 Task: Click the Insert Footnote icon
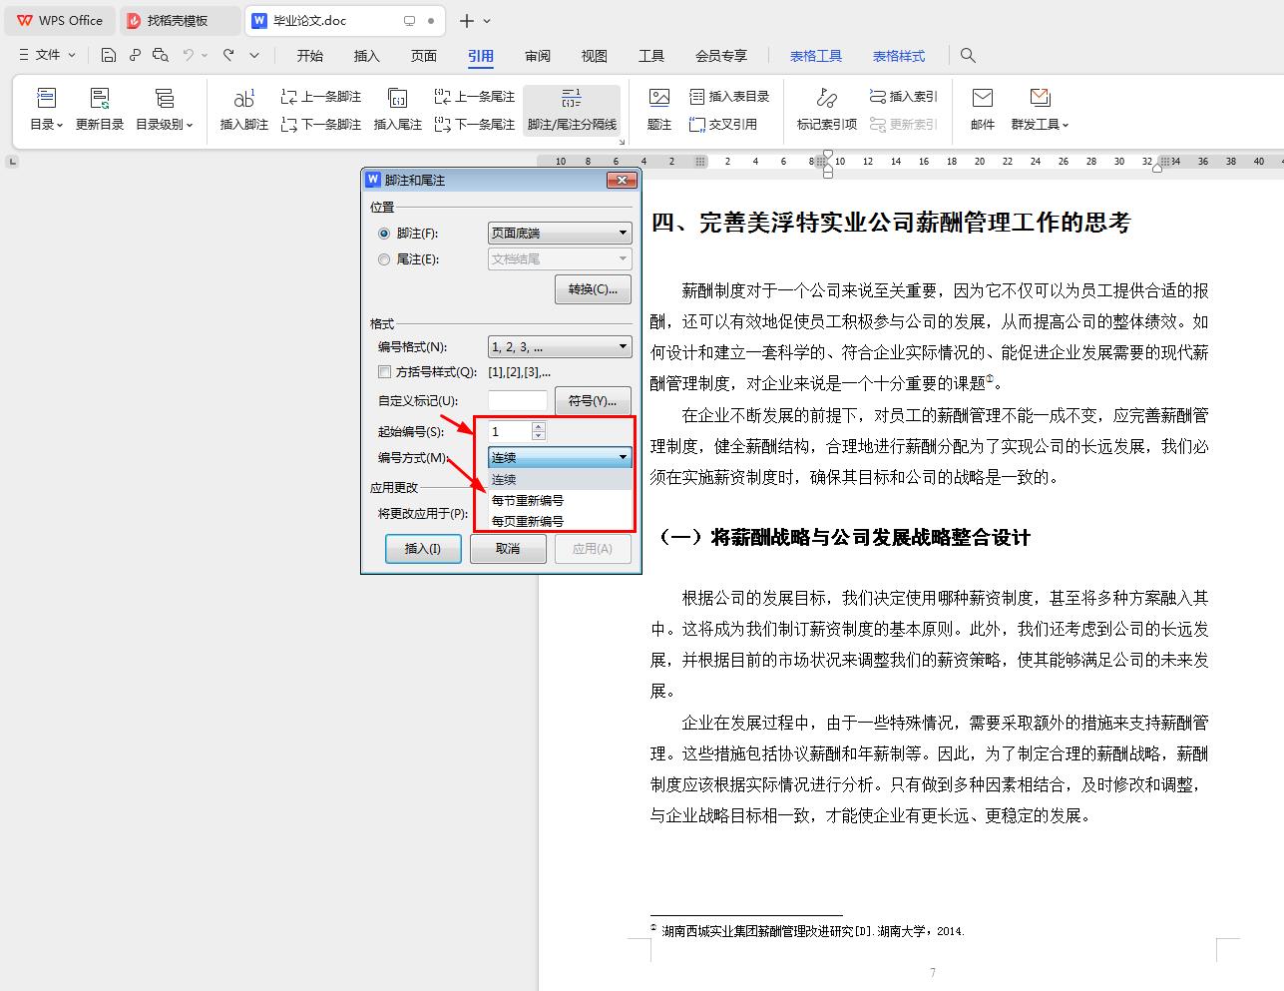pyautogui.click(x=243, y=100)
